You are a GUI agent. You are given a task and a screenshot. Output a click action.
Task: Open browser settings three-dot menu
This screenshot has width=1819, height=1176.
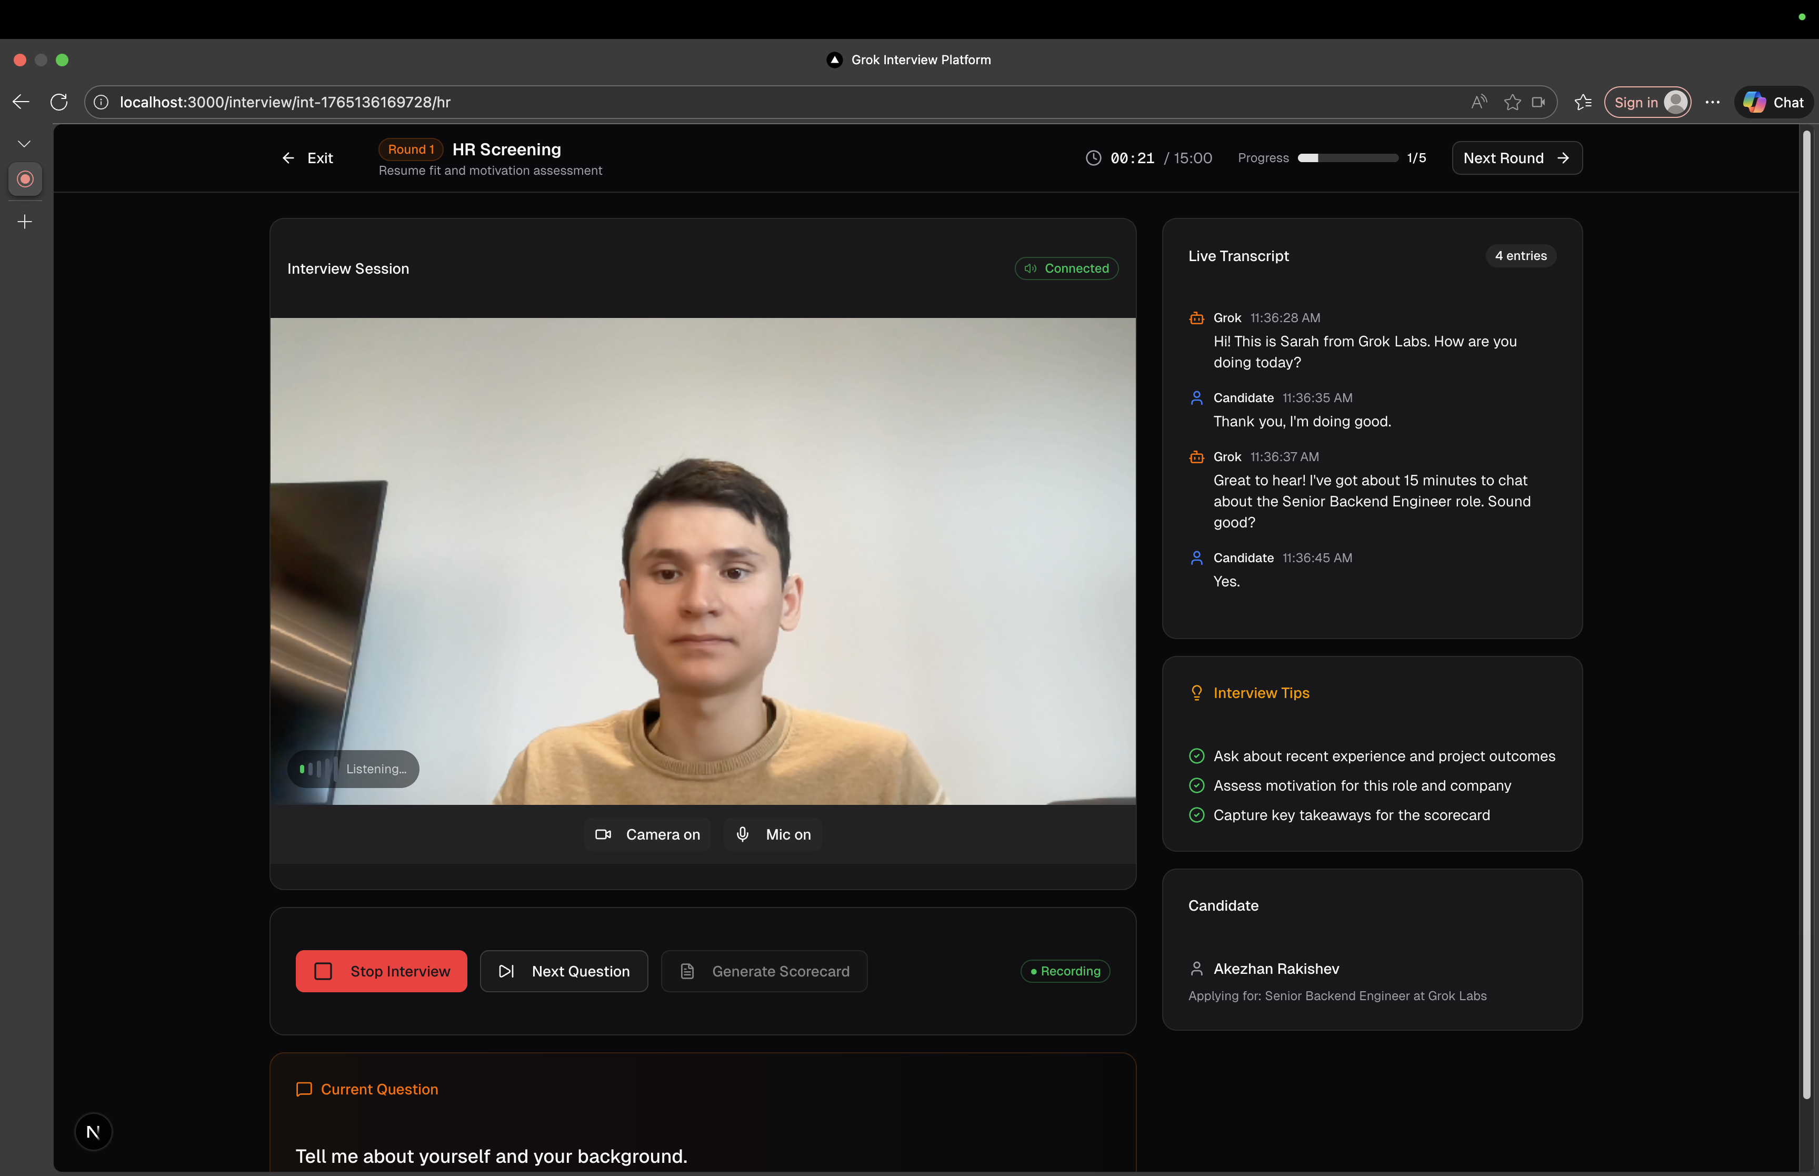(x=1712, y=102)
